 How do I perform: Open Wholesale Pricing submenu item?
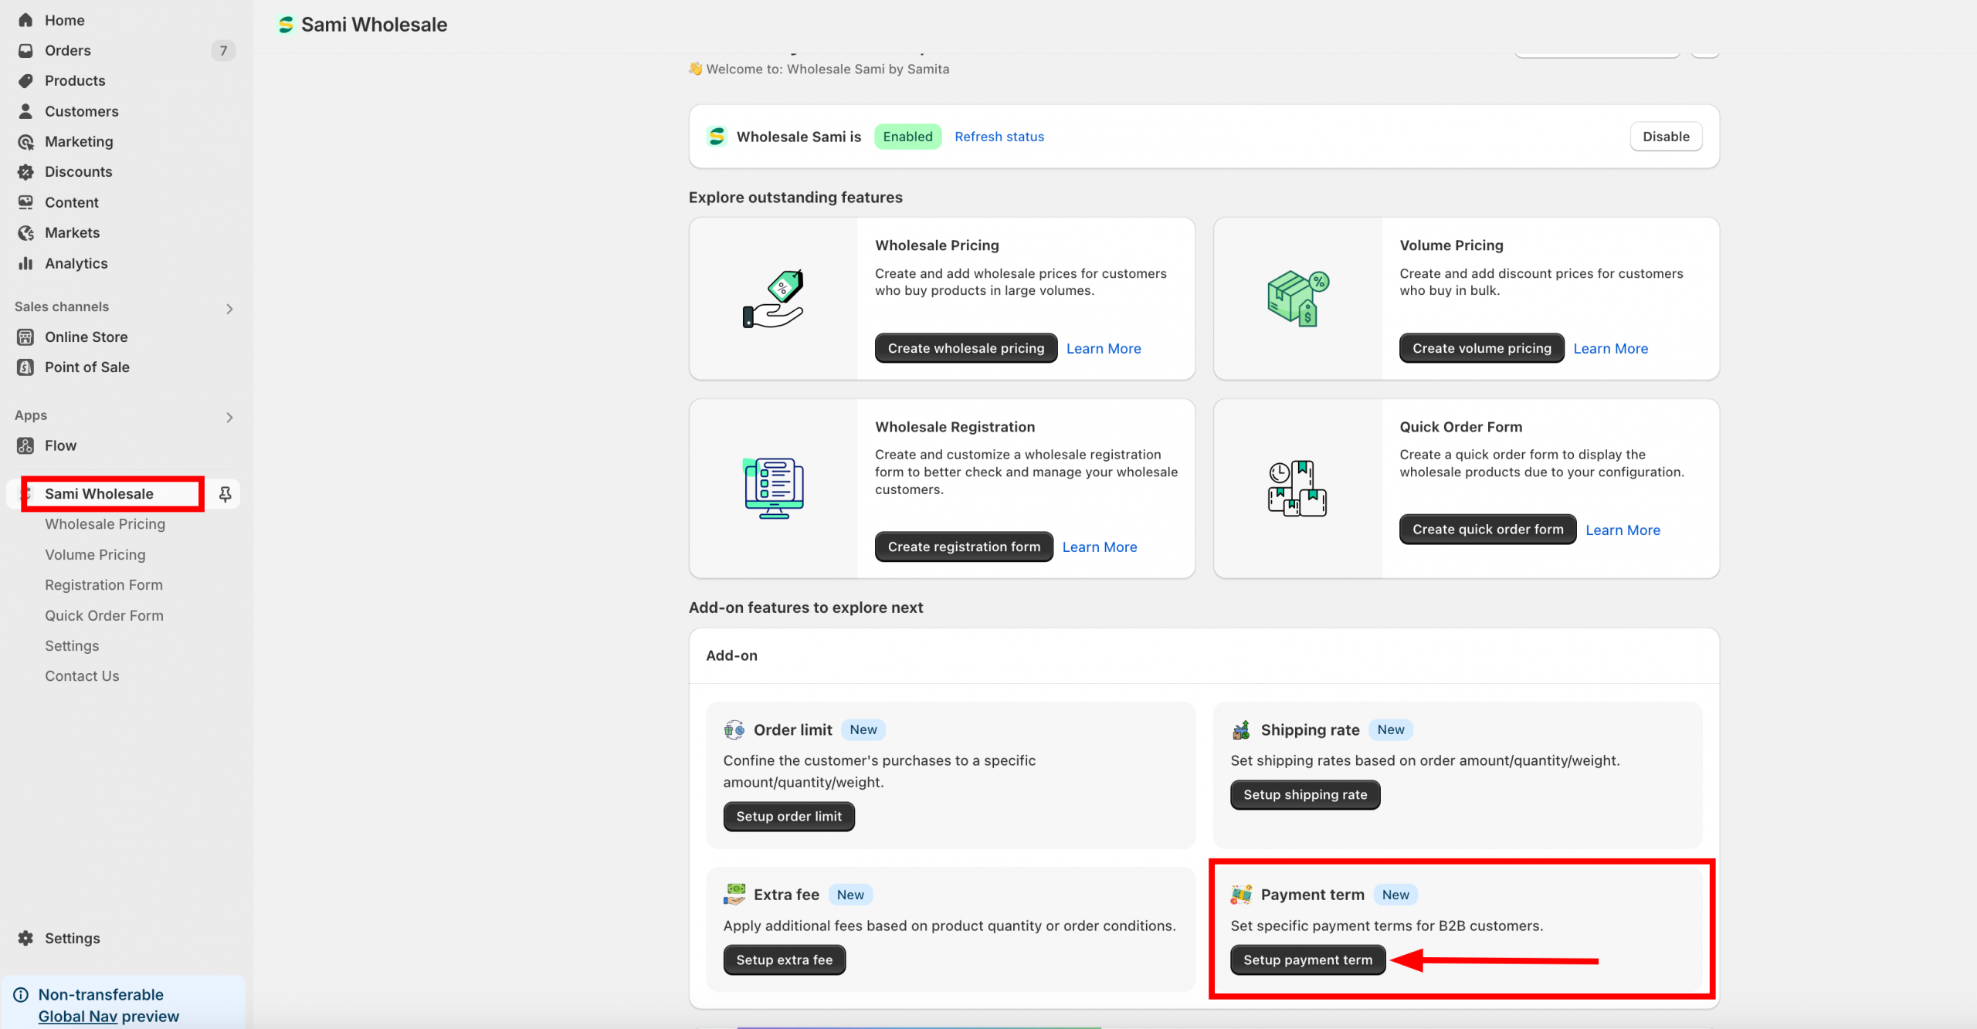pos(105,523)
